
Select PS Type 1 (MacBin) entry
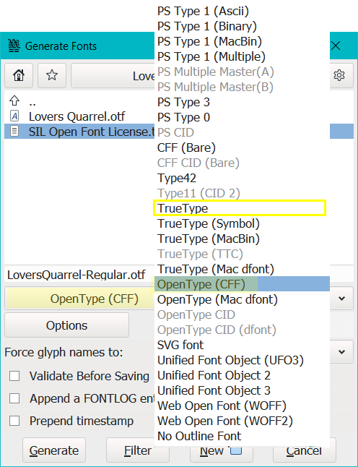pyautogui.click(x=242, y=41)
